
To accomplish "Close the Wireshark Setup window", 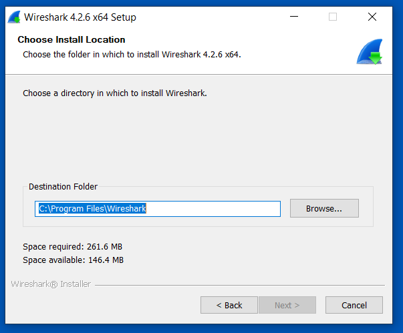I will click(372, 17).
